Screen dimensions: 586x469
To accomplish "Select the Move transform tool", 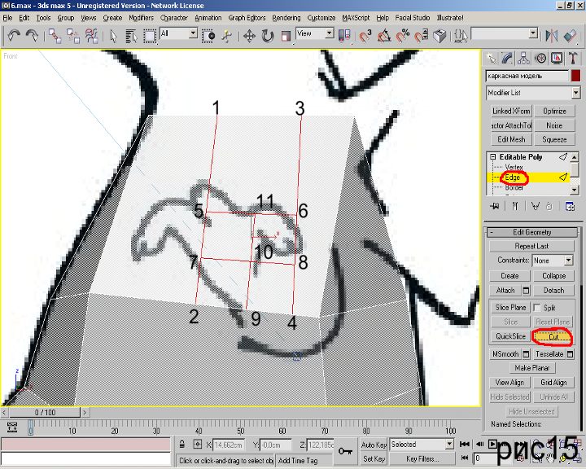I will coord(250,35).
